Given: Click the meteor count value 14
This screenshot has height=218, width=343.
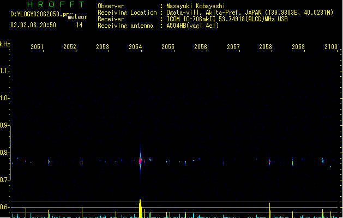Looking at the screenshot, I should click(80, 25).
